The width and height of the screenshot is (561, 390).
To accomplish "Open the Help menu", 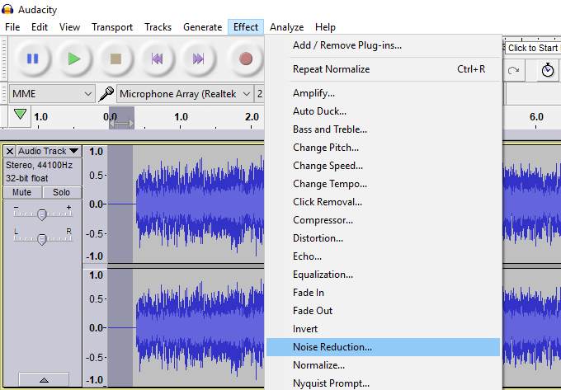I will coord(325,27).
